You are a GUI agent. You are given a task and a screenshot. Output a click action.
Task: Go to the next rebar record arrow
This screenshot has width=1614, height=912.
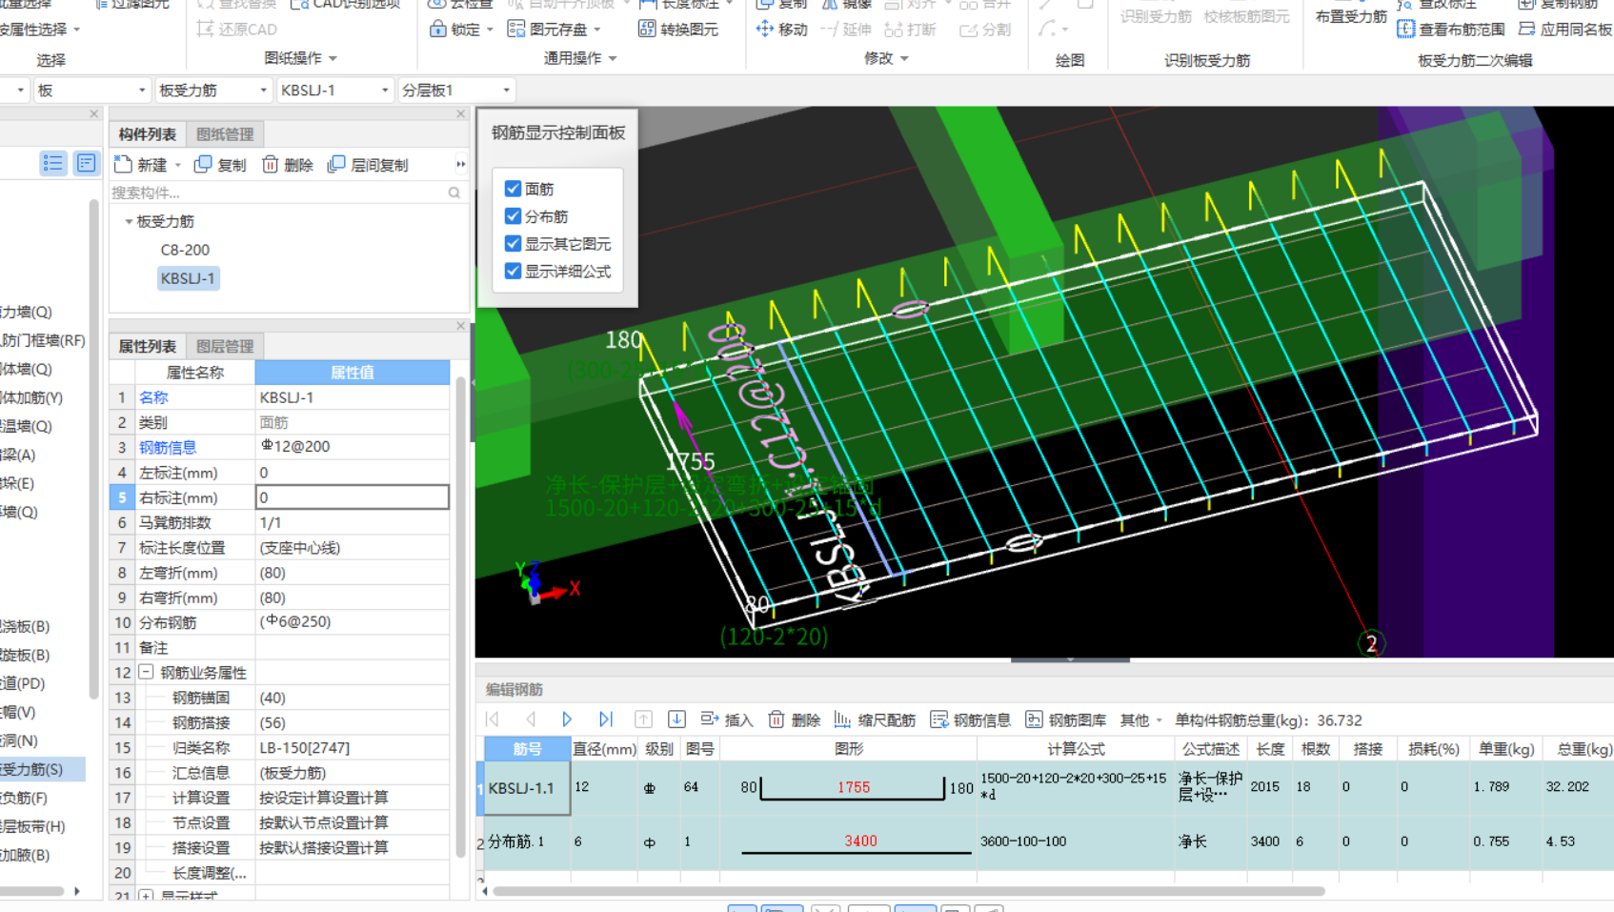click(x=567, y=719)
